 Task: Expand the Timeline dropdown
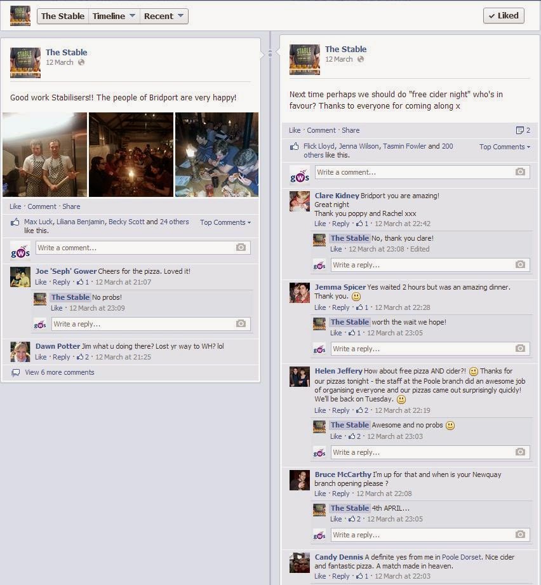[114, 16]
